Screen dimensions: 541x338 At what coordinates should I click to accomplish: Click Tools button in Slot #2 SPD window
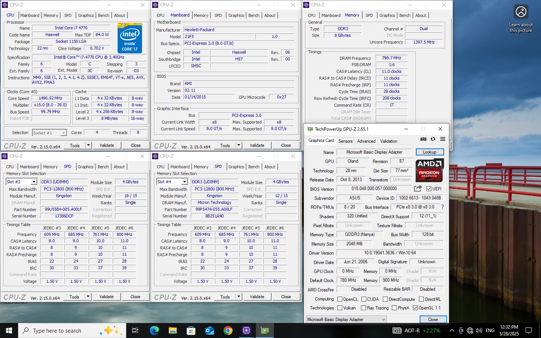(x=74, y=297)
